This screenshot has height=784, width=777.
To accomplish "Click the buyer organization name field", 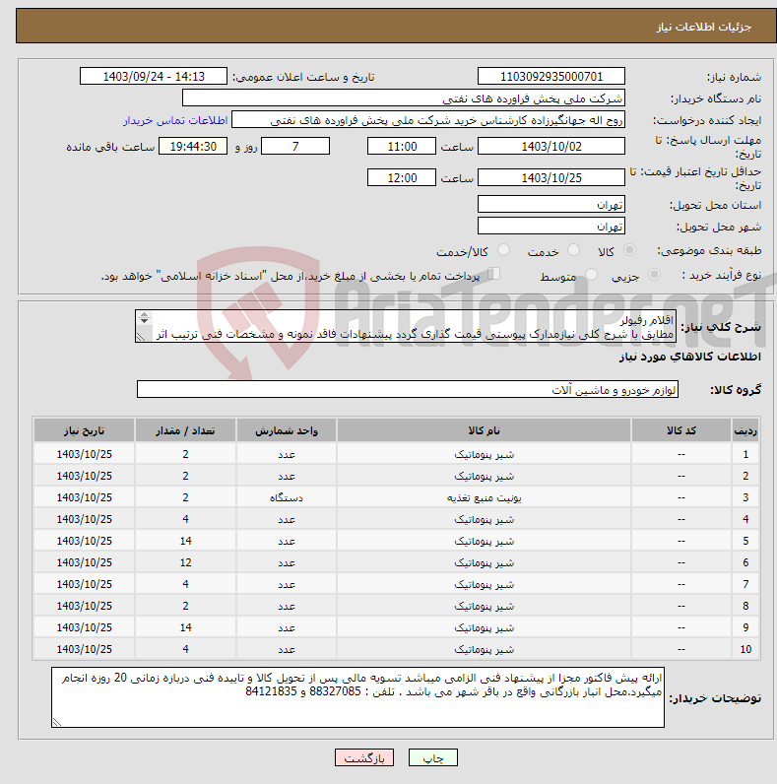I will coord(404,98).
